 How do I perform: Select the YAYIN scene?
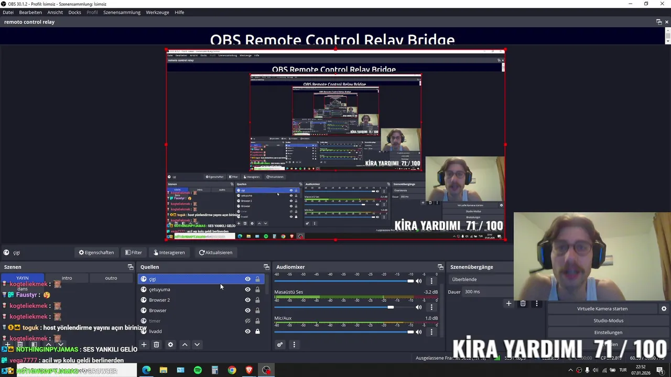coord(23,278)
